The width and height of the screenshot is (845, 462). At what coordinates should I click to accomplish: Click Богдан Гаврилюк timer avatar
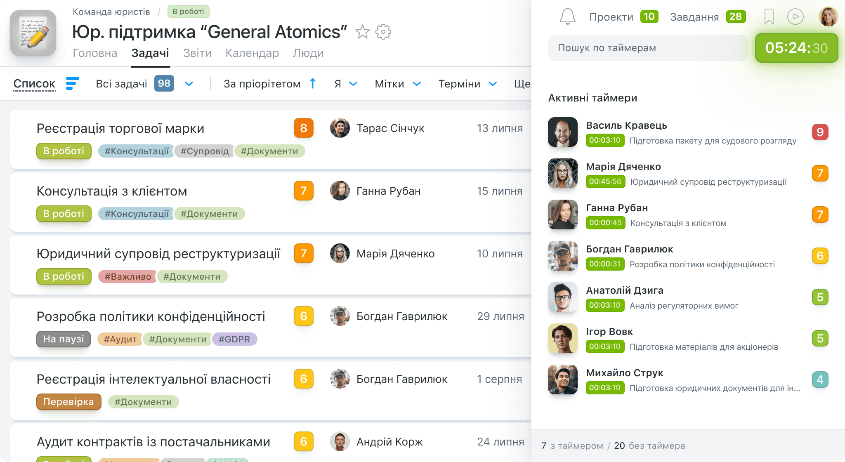[563, 256]
